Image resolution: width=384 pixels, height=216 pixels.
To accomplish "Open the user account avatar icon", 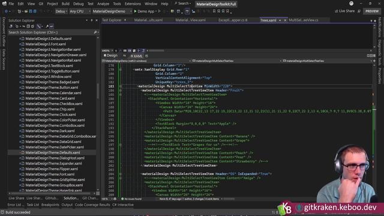I will tap(351, 4).
